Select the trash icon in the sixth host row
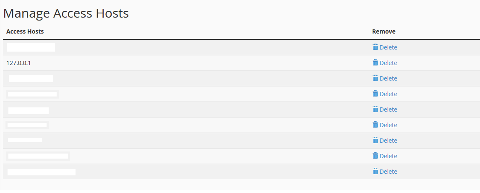Screen dimensions: 480x193 pyautogui.click(x=375, y=125)
